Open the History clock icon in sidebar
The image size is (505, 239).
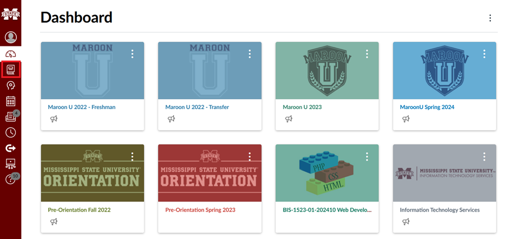[11, 132]
